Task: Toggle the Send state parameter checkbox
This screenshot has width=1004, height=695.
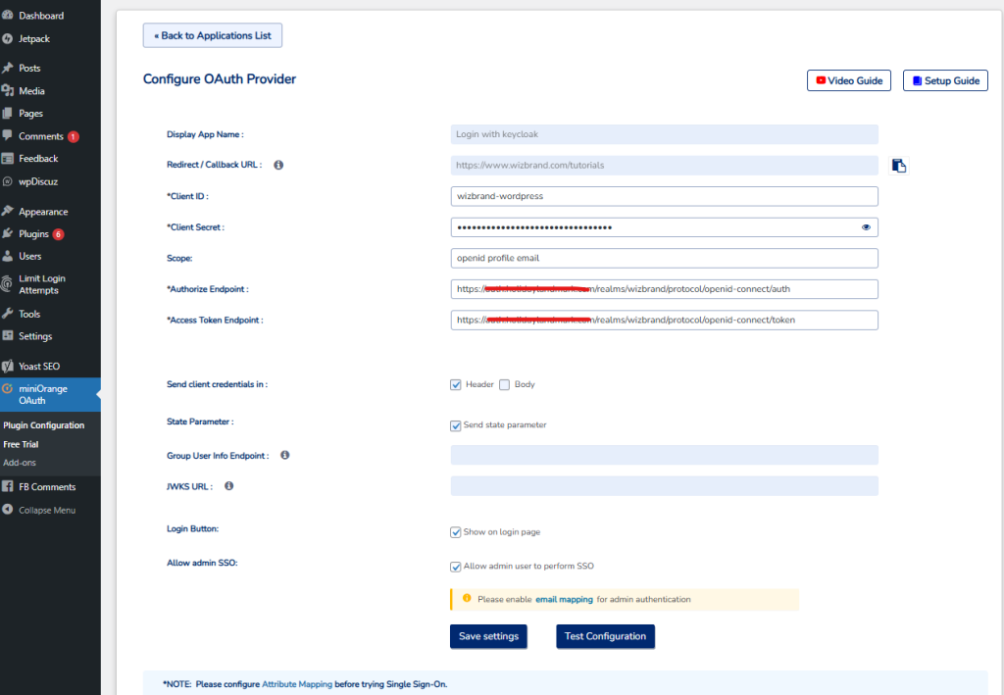Action: (x=456, y=425)
